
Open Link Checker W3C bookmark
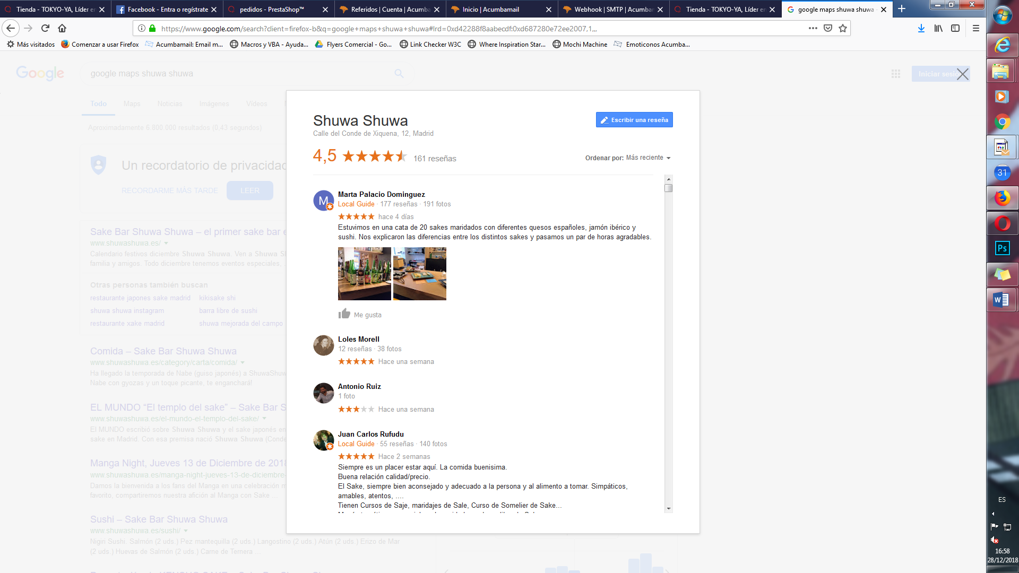[x=430, y=45]
